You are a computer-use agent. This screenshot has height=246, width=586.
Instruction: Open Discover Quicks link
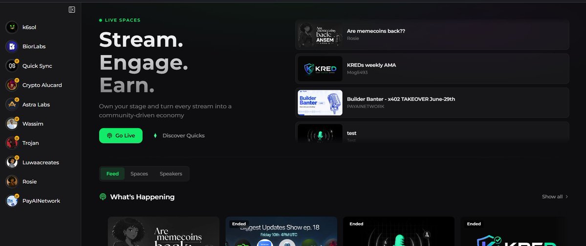(x=183, y=136)
